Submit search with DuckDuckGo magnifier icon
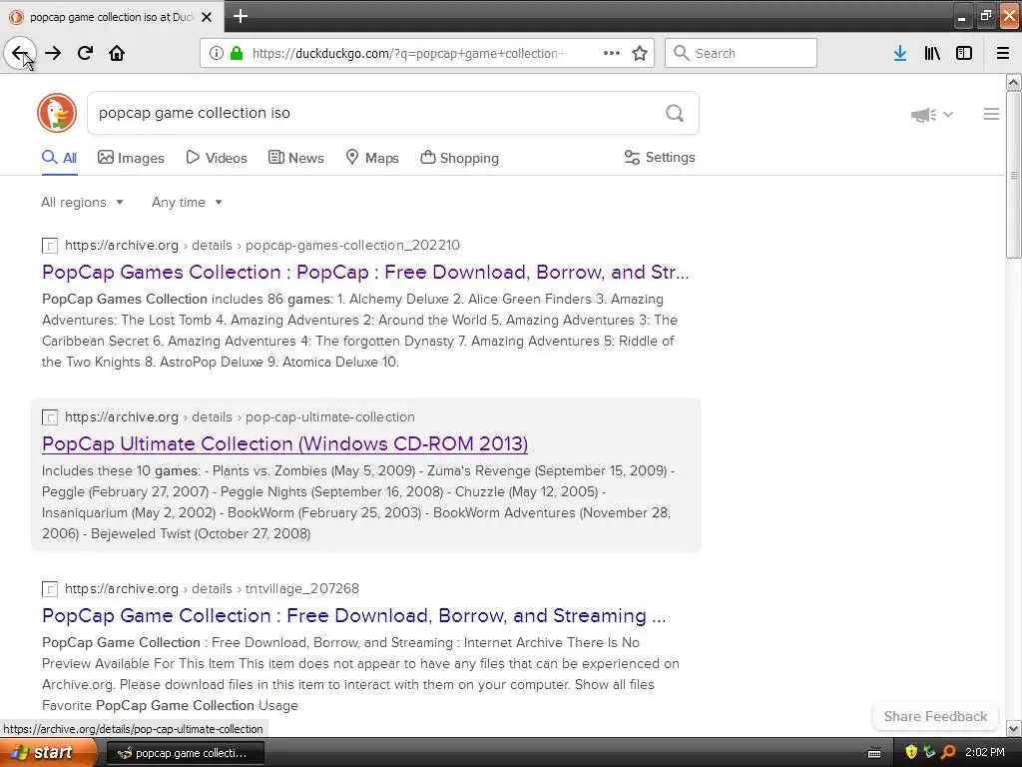 click(x=675, y=113)
